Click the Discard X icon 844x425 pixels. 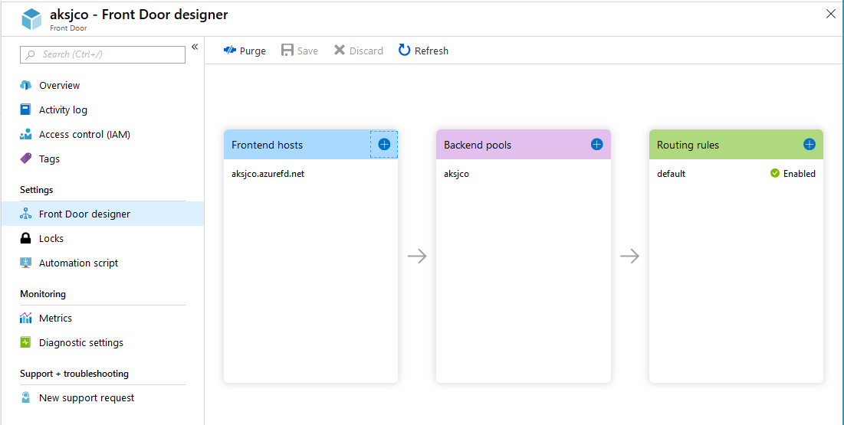pos(340,51)
